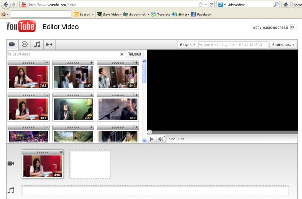Image resolution: width=302 pixels, height=199 pixels.
Task: Mute the preview volume speaker icon
Action: pyautogui.click(x=161, y=139)
